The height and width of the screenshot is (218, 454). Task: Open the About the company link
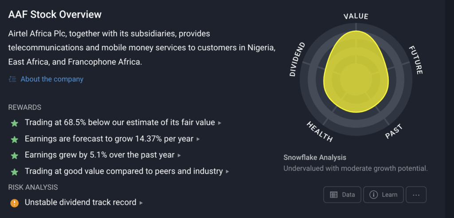click(52, 79)
